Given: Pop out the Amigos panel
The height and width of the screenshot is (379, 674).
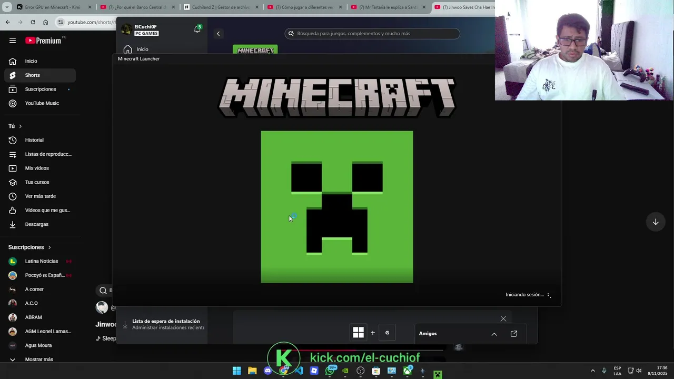Looking at the screenshot, I should (x=514, y=334).
